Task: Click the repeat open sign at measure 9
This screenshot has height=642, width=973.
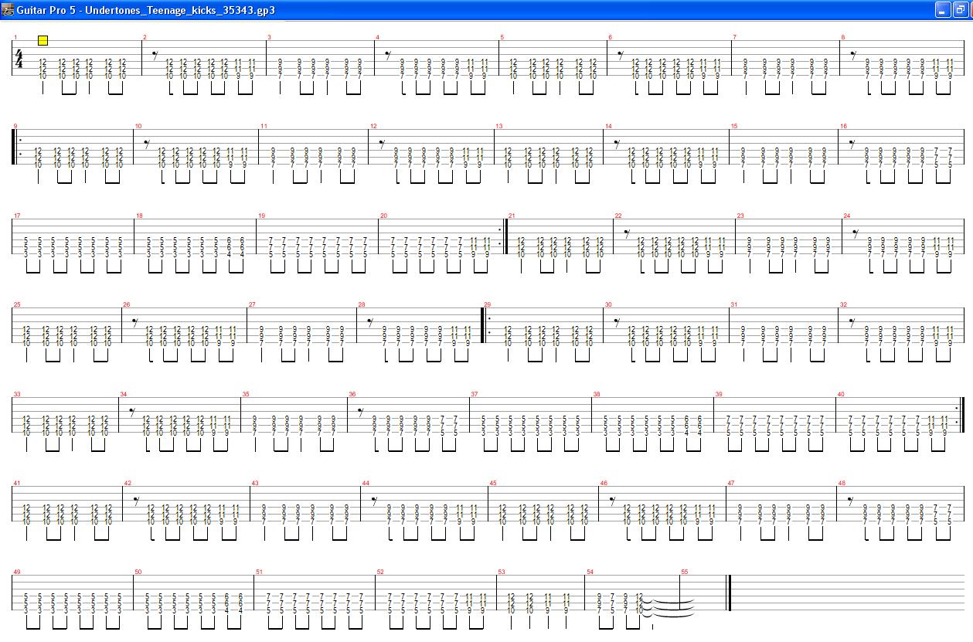Action: tap(17, 148)
